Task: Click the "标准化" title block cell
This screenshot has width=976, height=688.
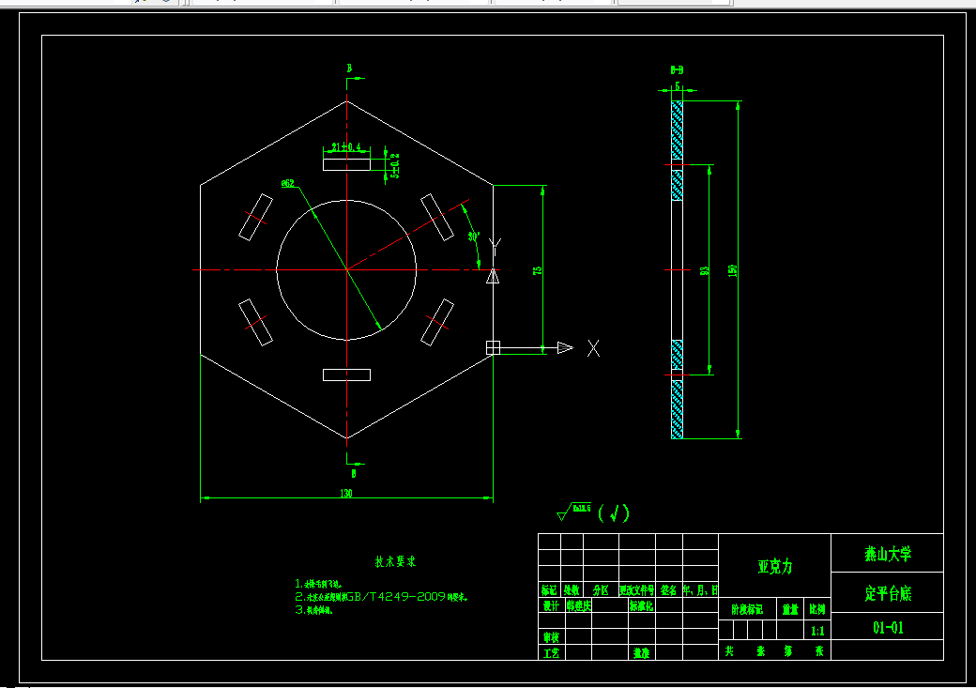Action: pyautogui.click(x=642, y=605)
